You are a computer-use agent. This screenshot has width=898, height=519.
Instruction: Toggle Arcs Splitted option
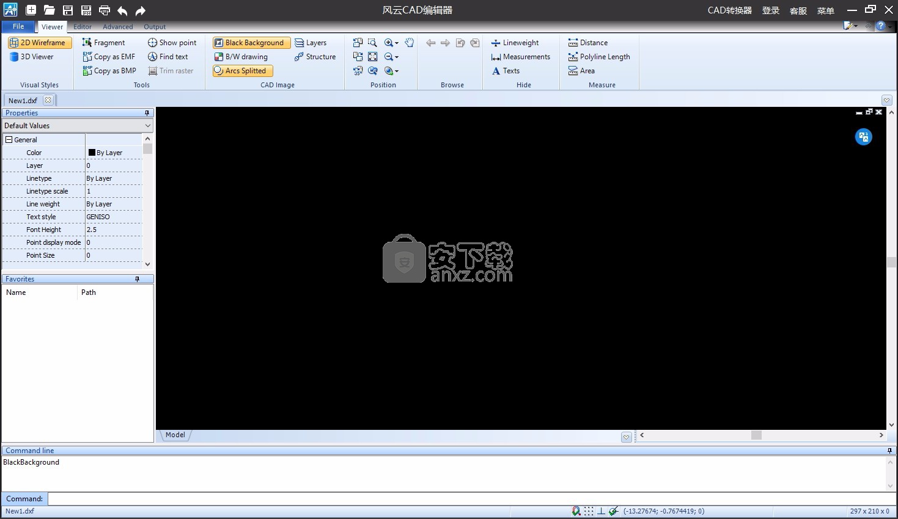click(242, 71)
